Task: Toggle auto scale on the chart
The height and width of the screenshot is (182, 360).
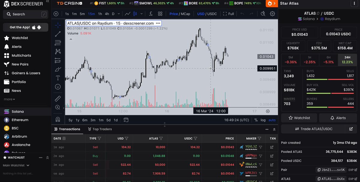Action: [272, 120]
